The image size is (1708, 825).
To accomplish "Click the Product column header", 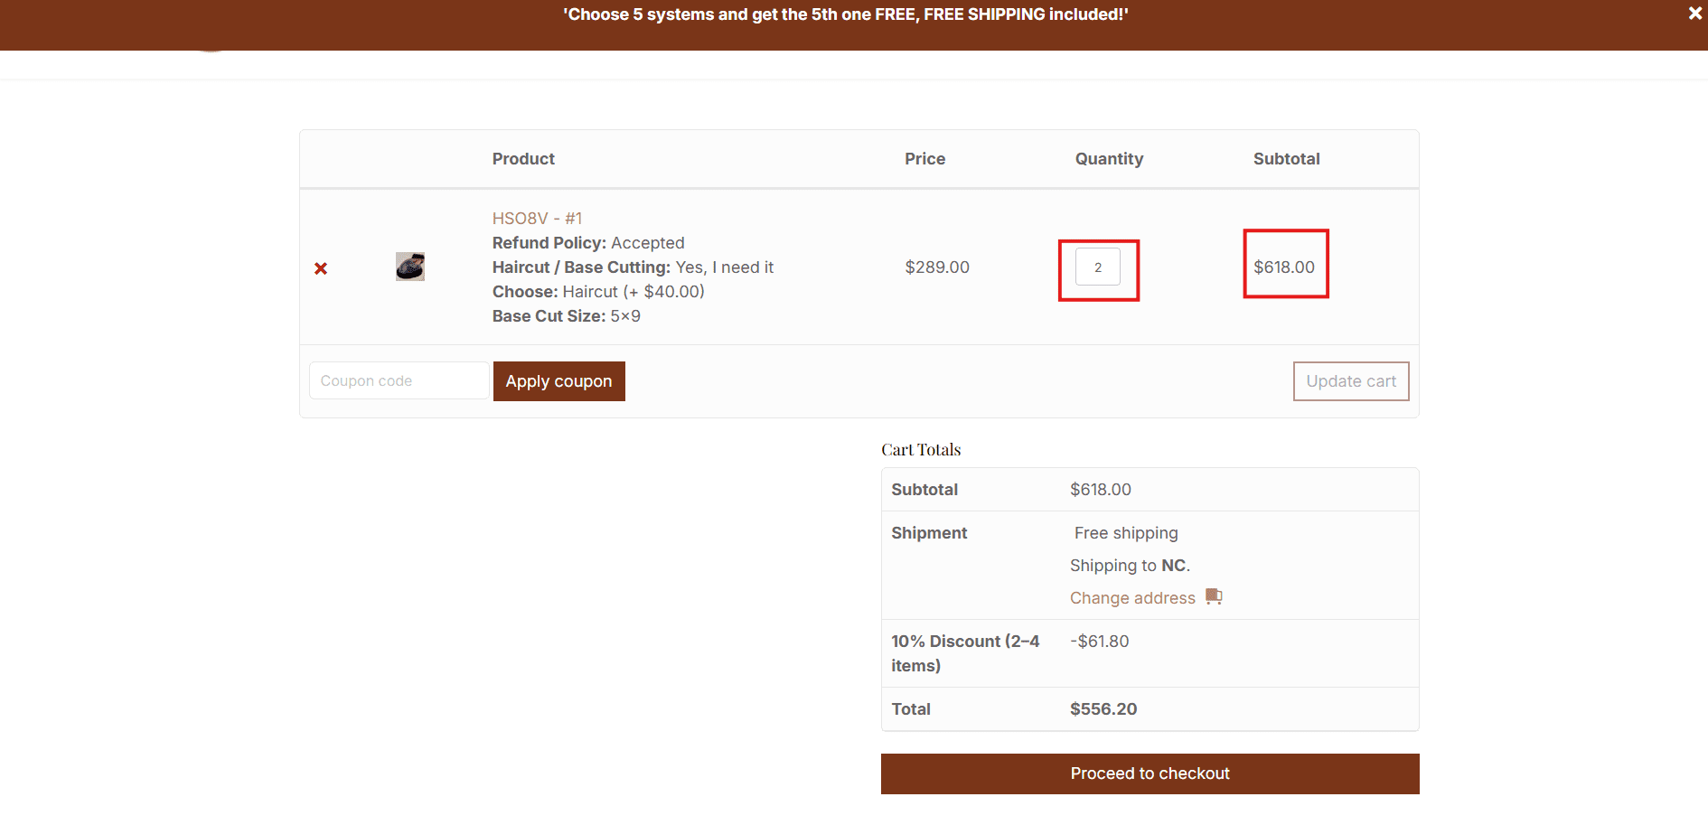I will tap(523, 159).
